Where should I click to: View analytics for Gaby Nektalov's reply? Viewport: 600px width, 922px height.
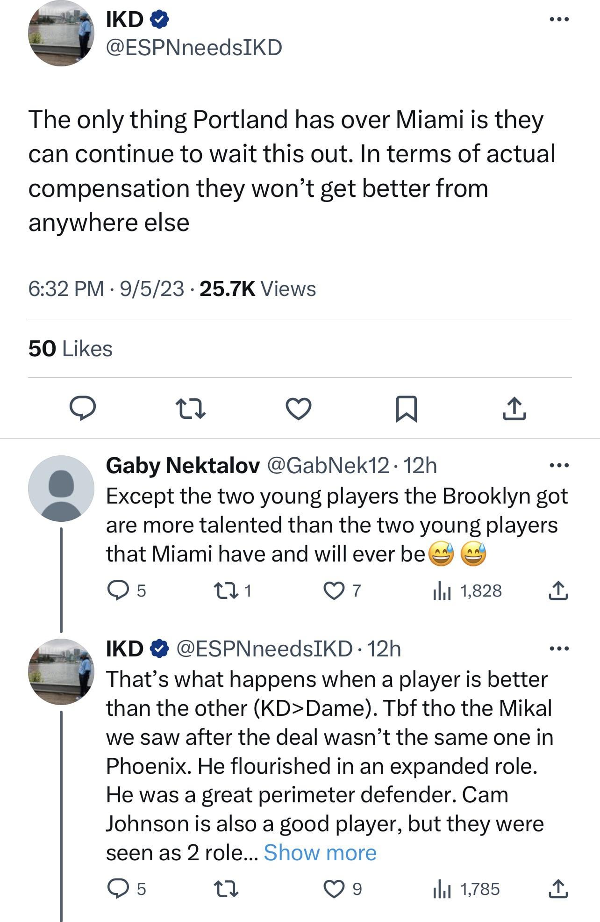pyautogui.click(x=442, y=591)
